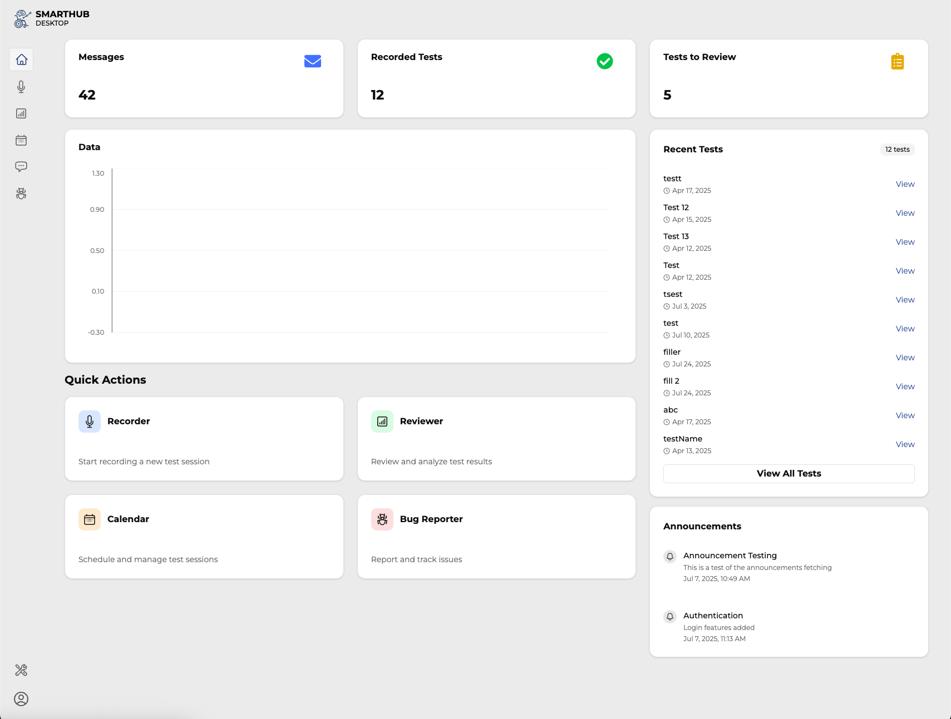The image size is (951, 719).
Task: Click the clipboard icon on Tests to Review
Action: click(x=897, y=61)
